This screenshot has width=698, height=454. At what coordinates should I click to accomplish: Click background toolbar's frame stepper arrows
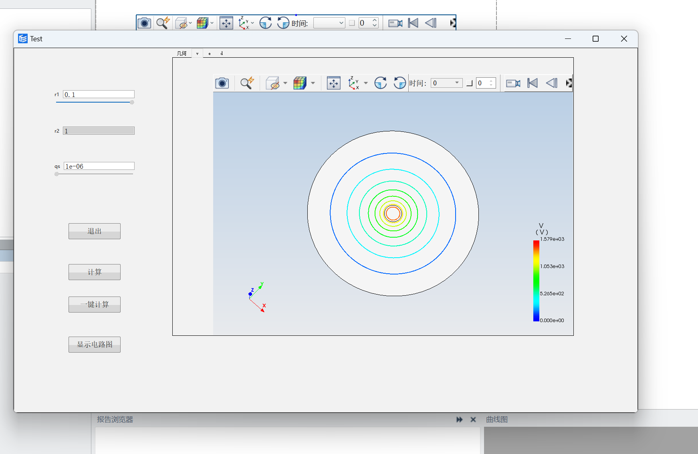click(x=375, y=23)
